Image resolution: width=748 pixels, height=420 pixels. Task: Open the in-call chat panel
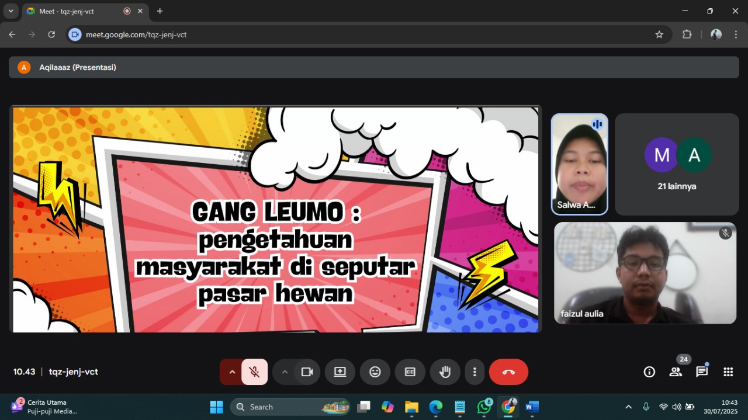702,372
